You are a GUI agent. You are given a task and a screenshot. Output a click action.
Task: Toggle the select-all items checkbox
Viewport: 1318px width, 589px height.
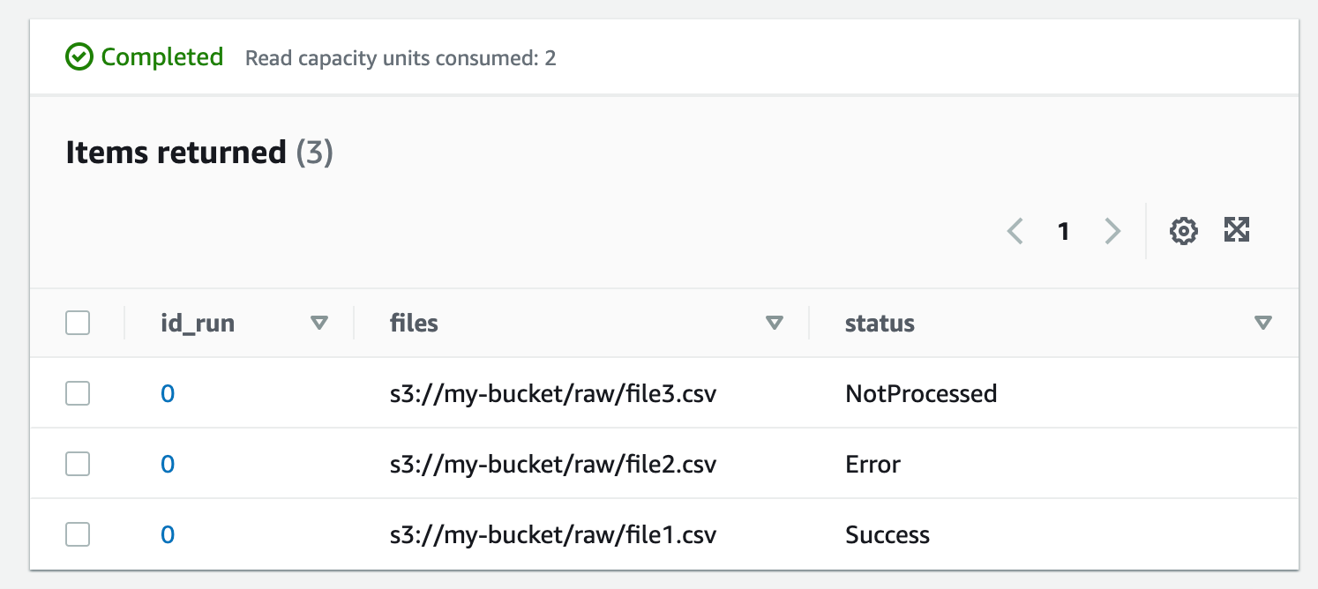click(x=78, y=324)
